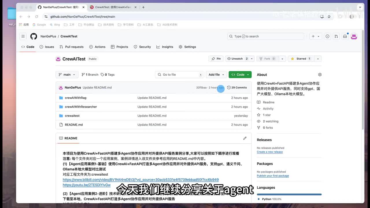Switch to the Actions tab

[97, 47]
